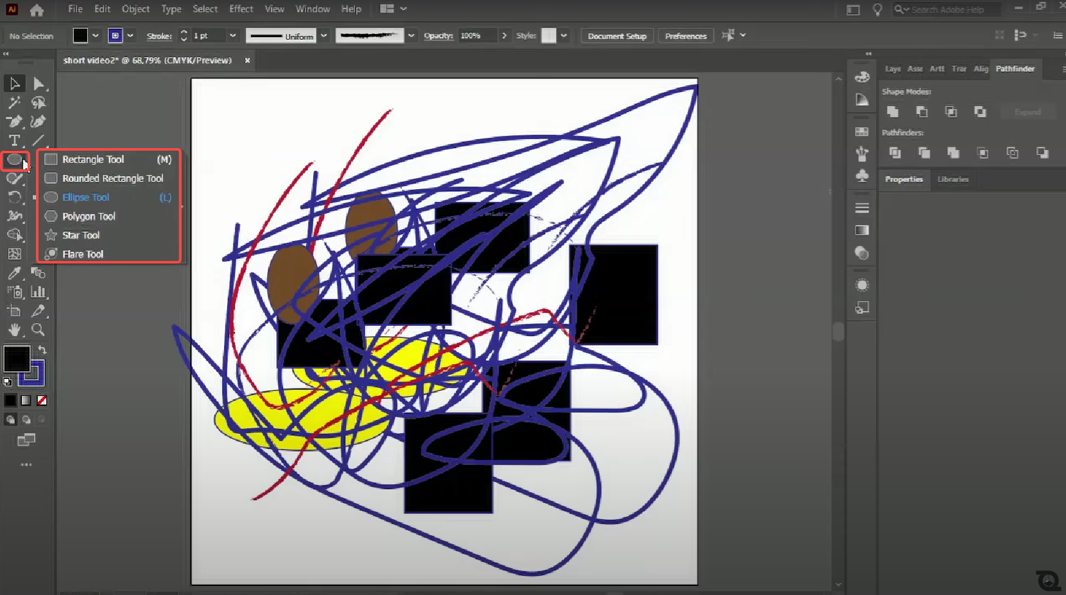Viewport: 1066px width, 595px height.
Task: Apply Exclude shape mode
Action: coord(980,112)
